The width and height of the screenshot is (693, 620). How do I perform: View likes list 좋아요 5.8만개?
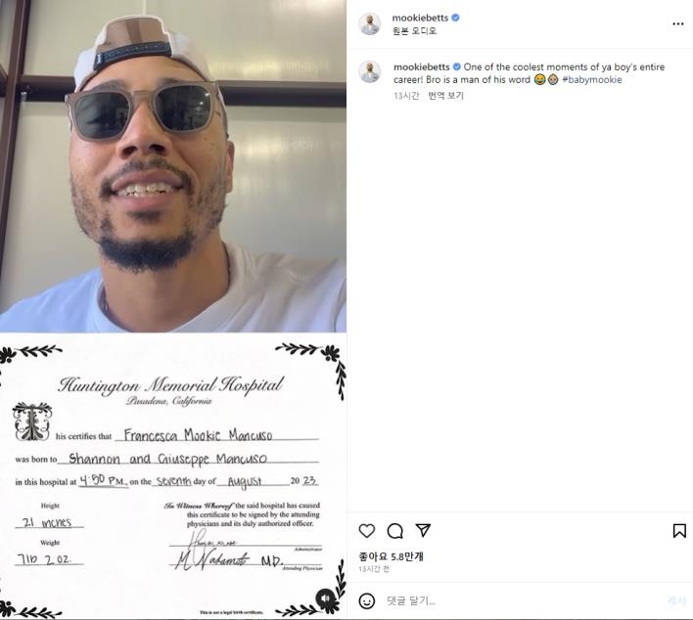click(391, 556)
